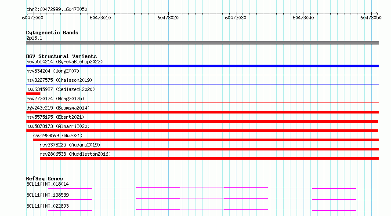391x216 pixels.
Task: Click the thick blue nsv5554214 variant bar
Action: 202,66
